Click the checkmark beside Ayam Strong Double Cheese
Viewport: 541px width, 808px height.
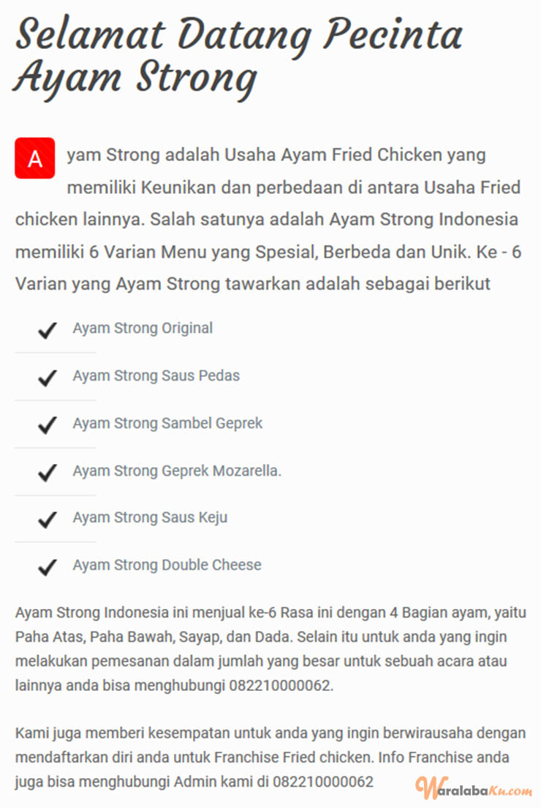tap(48, 566)
